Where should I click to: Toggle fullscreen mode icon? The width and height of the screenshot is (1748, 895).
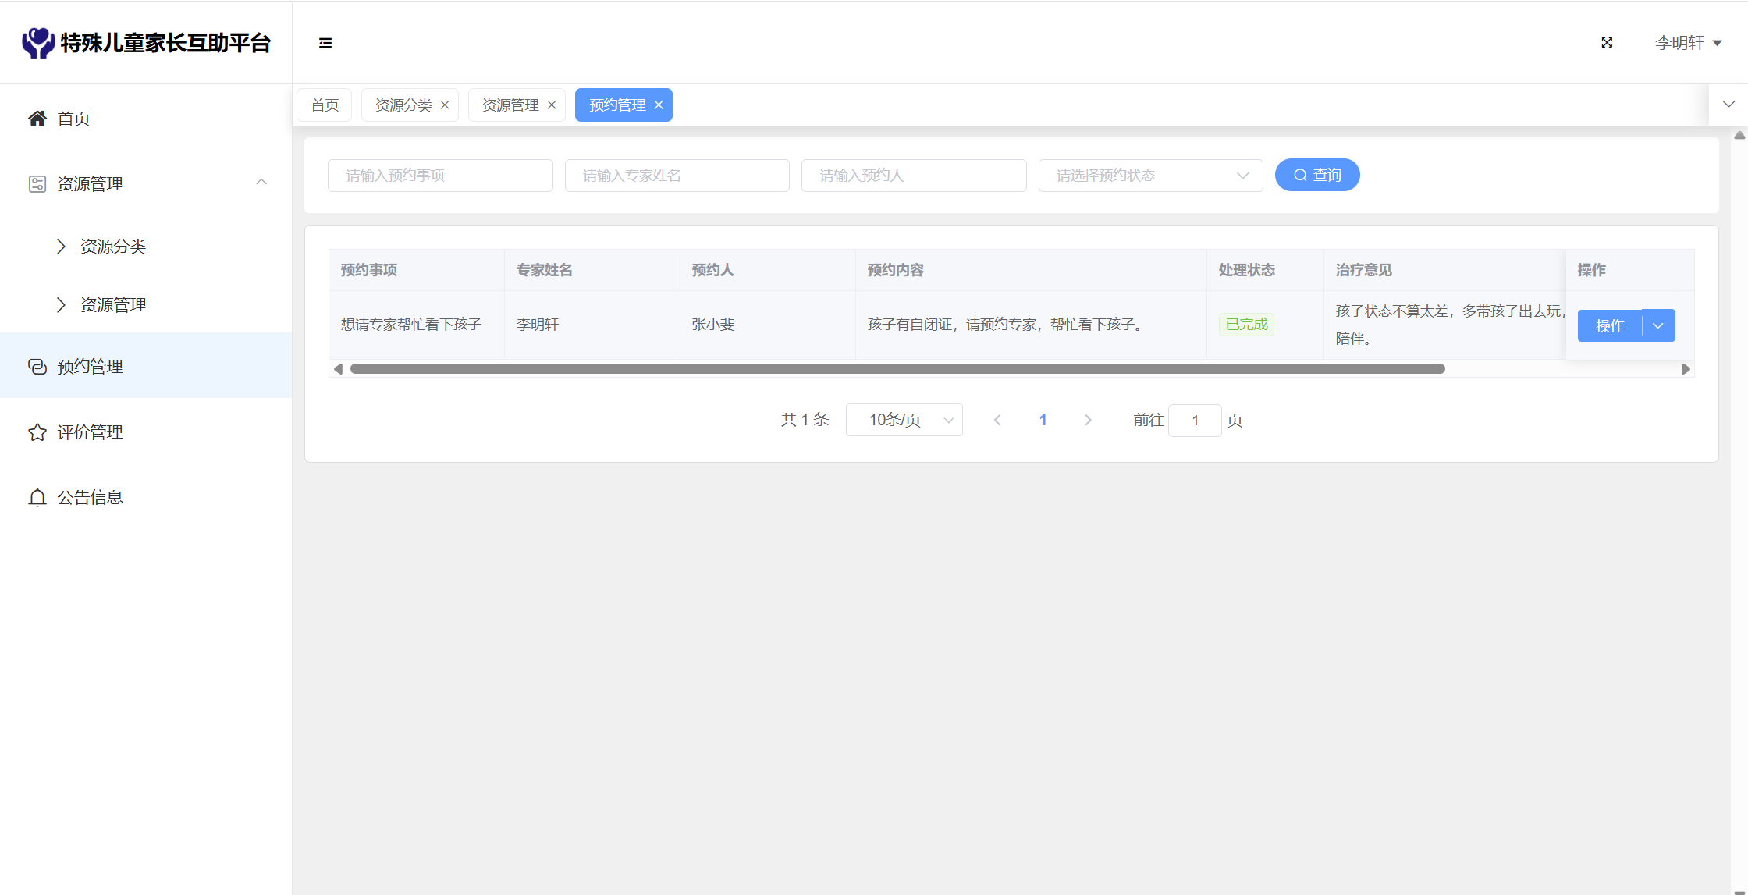(x=1607, y=43)
